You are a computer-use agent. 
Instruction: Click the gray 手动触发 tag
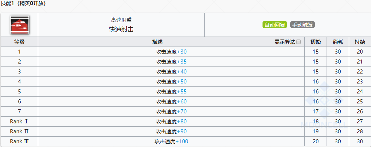(303, 25)
